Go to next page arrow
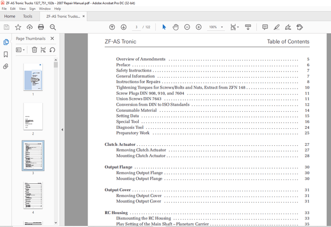331x227 pixels. click(x=123, y=27)
